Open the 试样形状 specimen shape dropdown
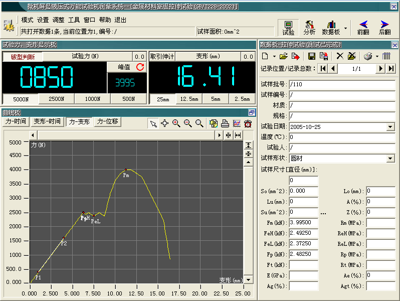Image resolution: width=400 pixels, height=301 pixels. (x=390, y=159)
